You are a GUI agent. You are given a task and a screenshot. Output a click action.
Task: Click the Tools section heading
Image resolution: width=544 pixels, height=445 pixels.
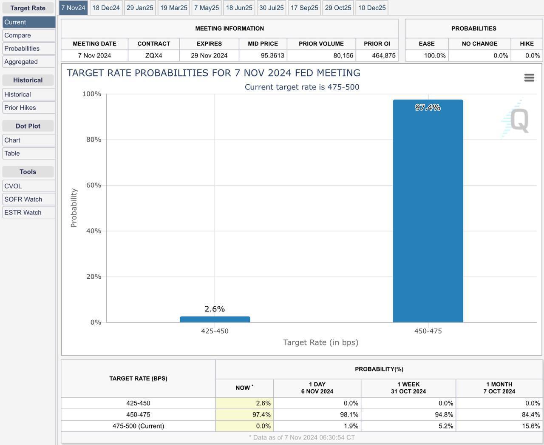pos(28,172)
